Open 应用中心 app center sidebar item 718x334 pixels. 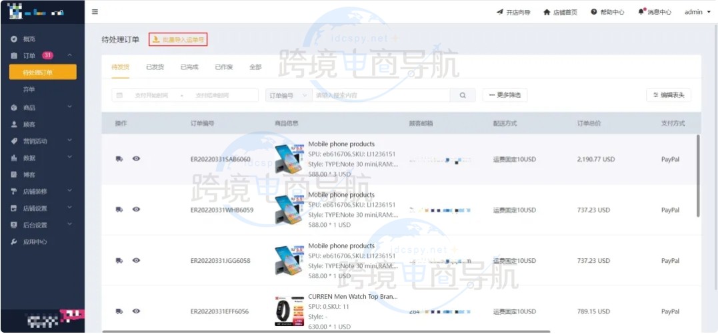tap(35, 242)
